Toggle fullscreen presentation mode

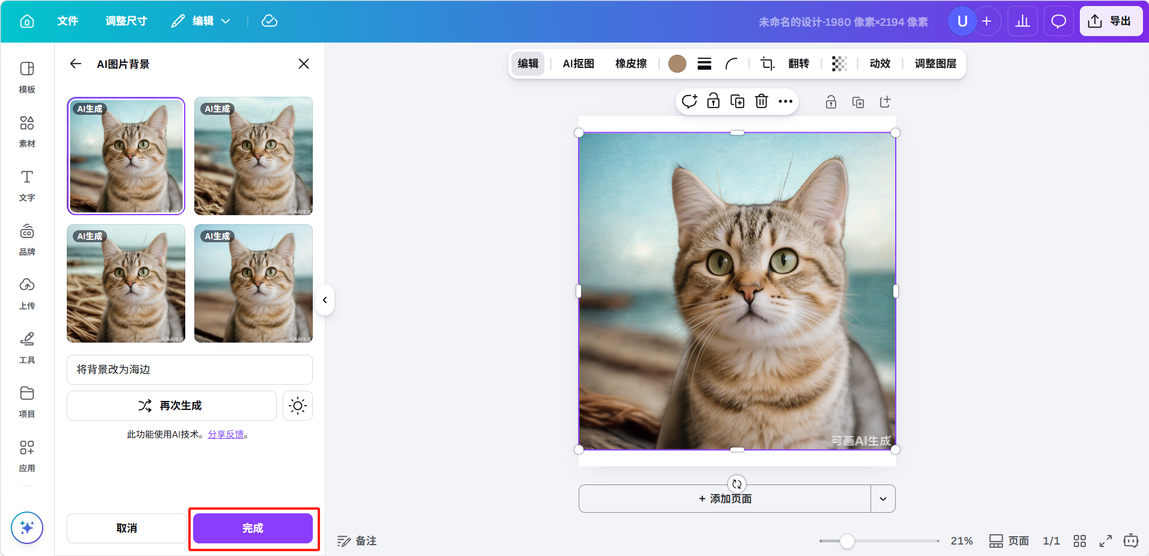1106,541
